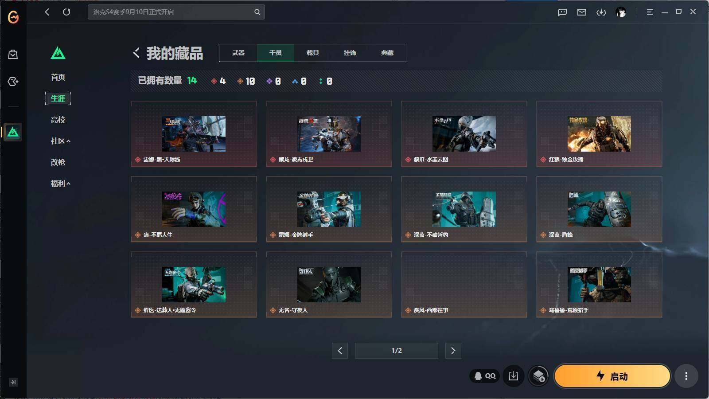
Task: Expand the 社区 menu
Action: [x=61, y=141]
